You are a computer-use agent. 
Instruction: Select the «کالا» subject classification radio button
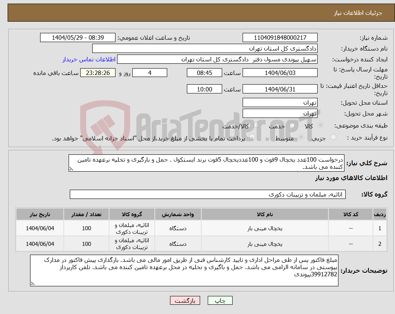click(x=321, y=125)
